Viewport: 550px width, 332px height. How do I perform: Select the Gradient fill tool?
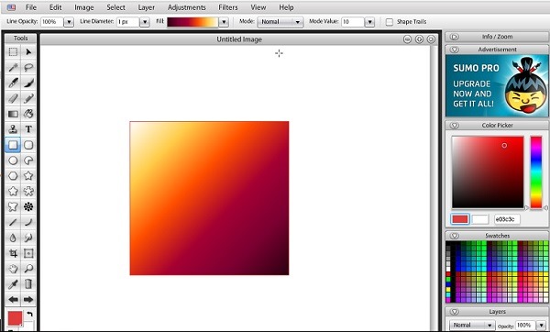click(13, 114)
